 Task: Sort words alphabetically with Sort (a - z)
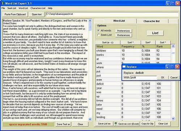point(108,42)
